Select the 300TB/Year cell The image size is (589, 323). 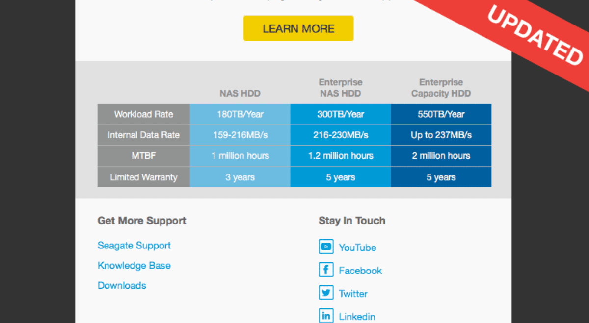coord(341,114)
